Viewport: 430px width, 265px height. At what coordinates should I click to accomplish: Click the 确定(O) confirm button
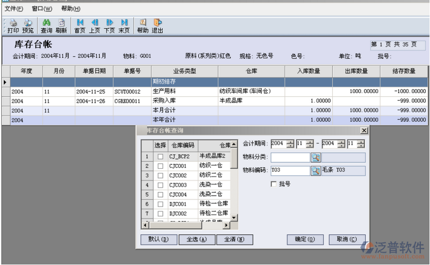[305, 239]
